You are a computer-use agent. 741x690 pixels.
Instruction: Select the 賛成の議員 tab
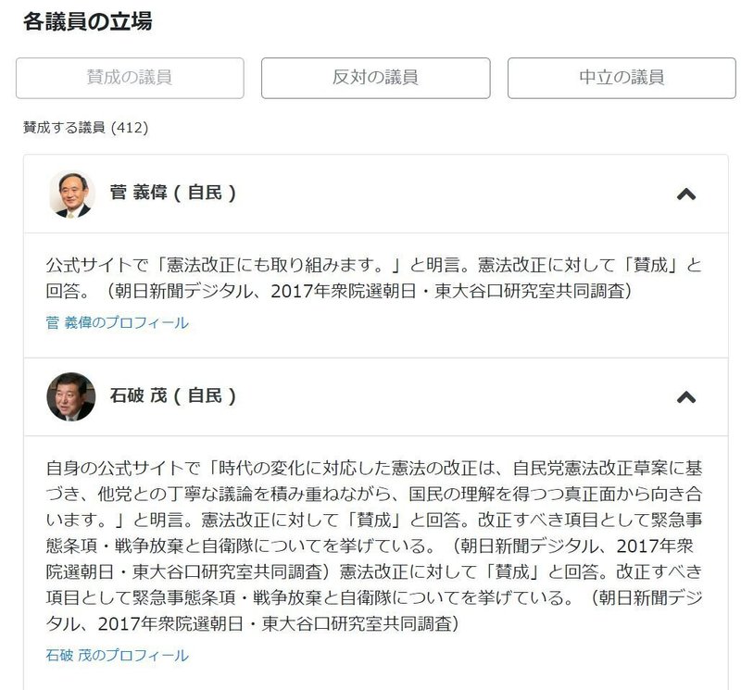[x=130, y=78]
